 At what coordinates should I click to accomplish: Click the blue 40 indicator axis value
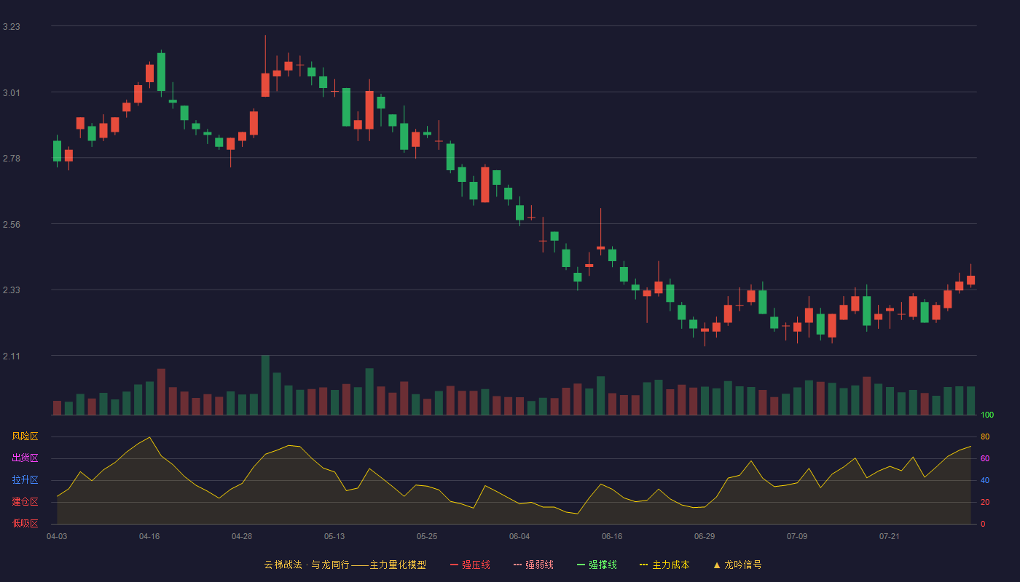coord(985,480)
